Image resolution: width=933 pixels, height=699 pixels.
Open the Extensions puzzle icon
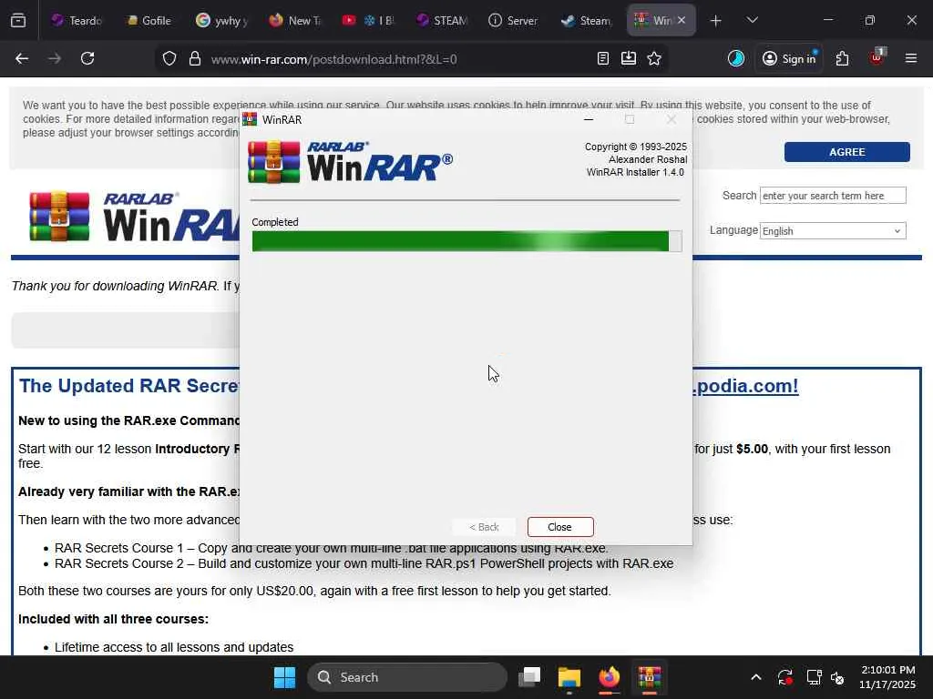(x=842, y=58)
